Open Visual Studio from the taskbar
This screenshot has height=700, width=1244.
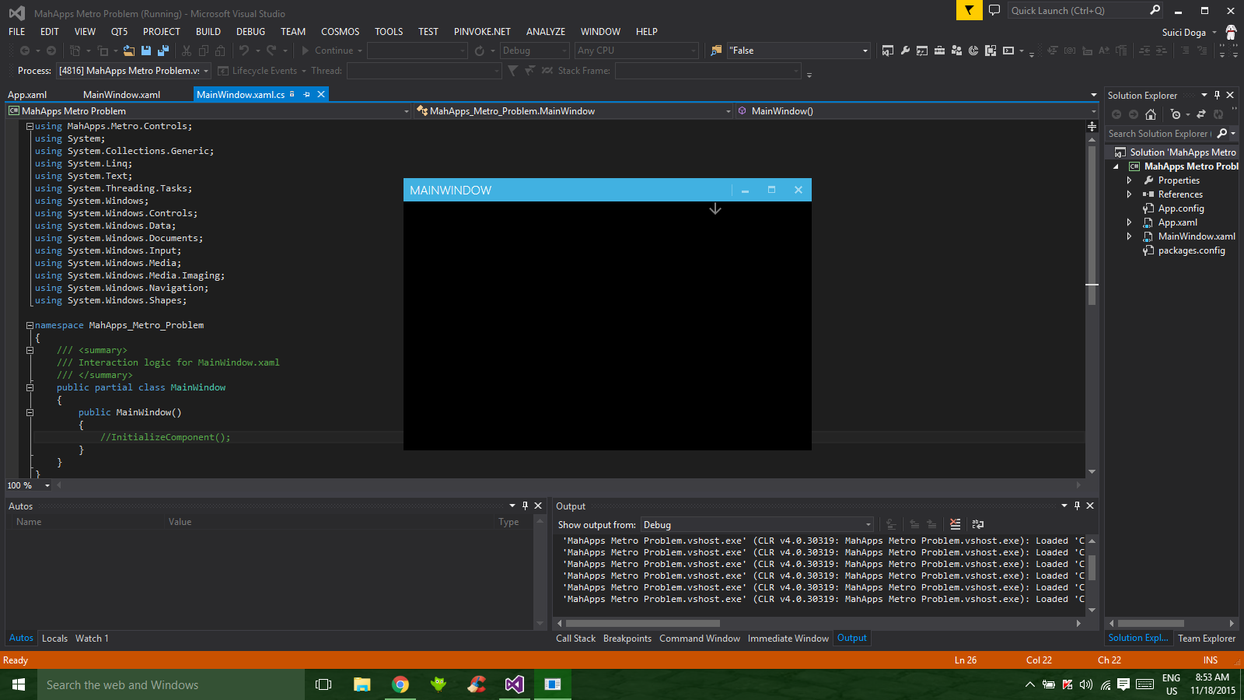coord(514,684)
